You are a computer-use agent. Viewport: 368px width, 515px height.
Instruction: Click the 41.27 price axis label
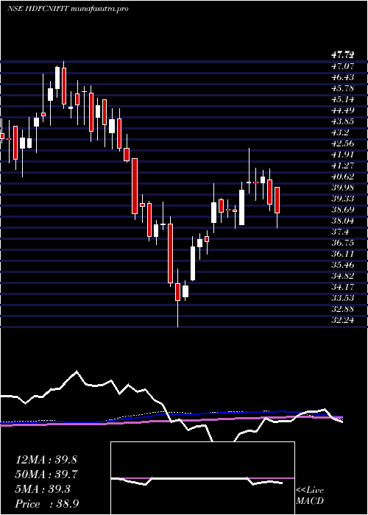343,166
